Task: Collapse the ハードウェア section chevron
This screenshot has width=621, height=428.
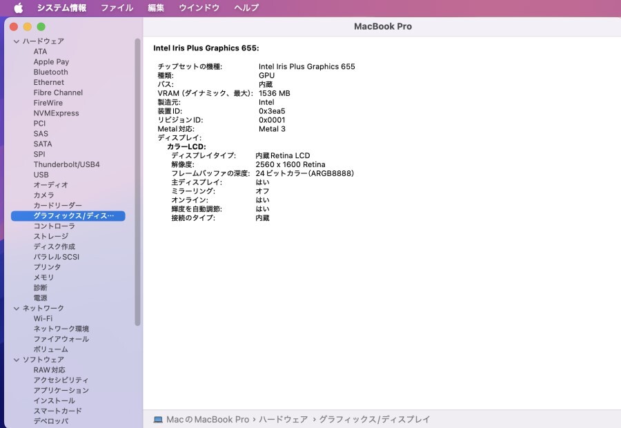Action: pos(17,41)
